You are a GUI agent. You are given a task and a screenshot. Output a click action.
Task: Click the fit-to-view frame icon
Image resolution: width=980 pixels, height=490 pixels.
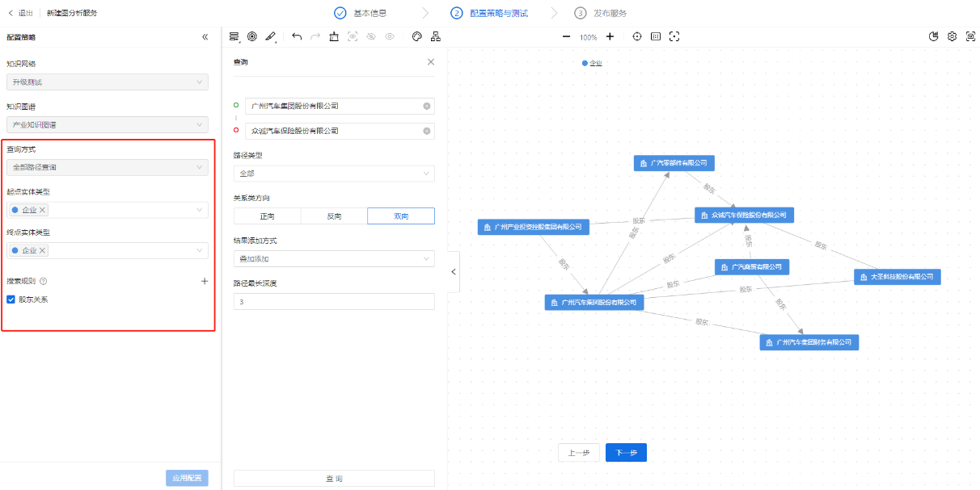[674, 36]
